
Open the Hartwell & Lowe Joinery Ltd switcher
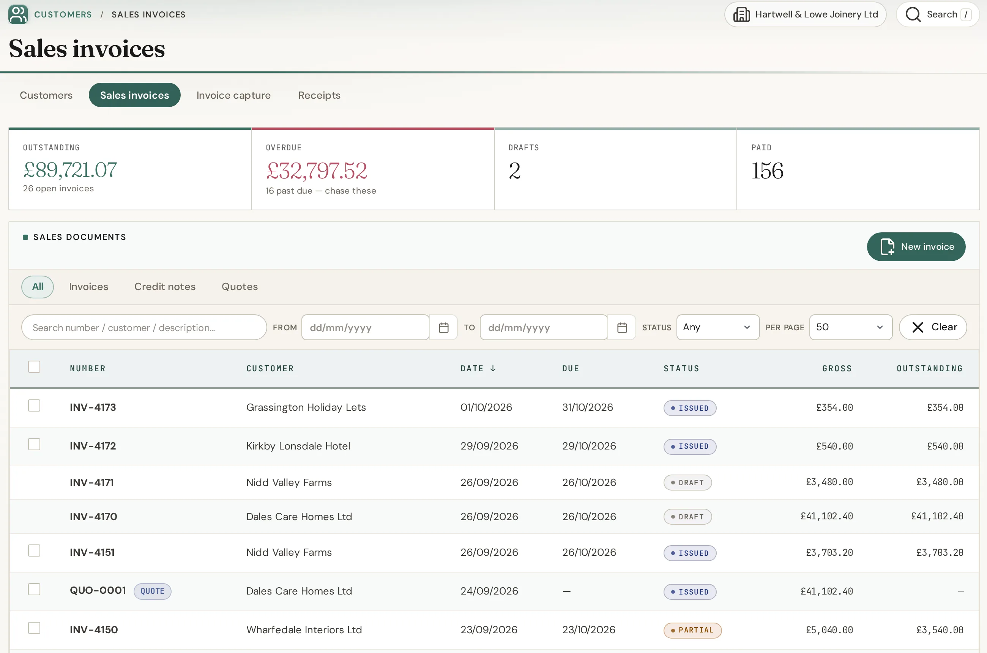(805, 14)
